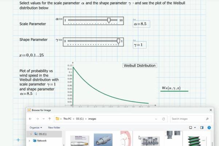Click the plus add-region icon at left margin
Image resolution: width=219 pixels, height=146 pixels.
(x=18, y=140)
